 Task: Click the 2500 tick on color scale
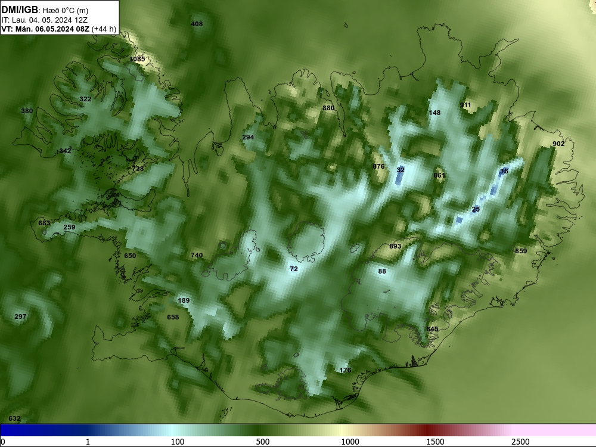click(520, 442)
